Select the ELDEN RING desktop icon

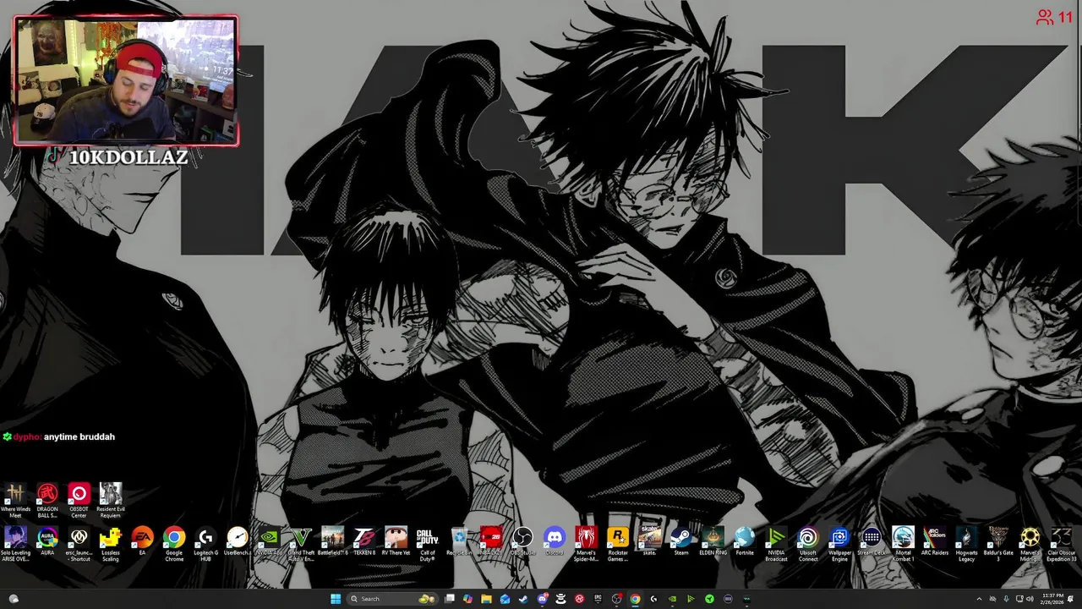[x=713, y=542]
